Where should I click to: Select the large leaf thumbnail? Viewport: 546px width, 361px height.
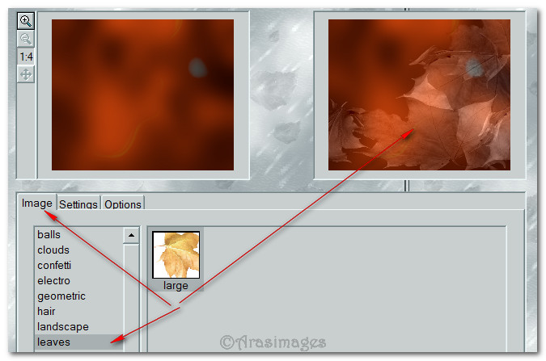coord(176,261)
